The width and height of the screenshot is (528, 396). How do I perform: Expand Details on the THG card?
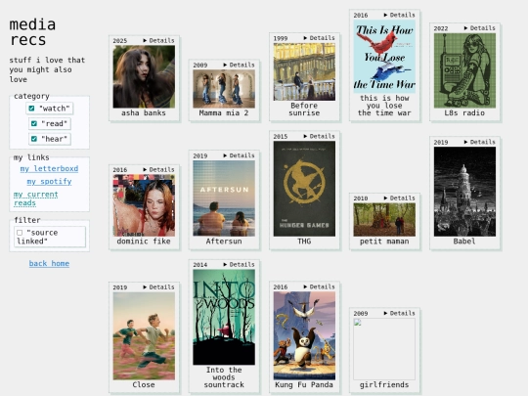click(x=319, y=136)
